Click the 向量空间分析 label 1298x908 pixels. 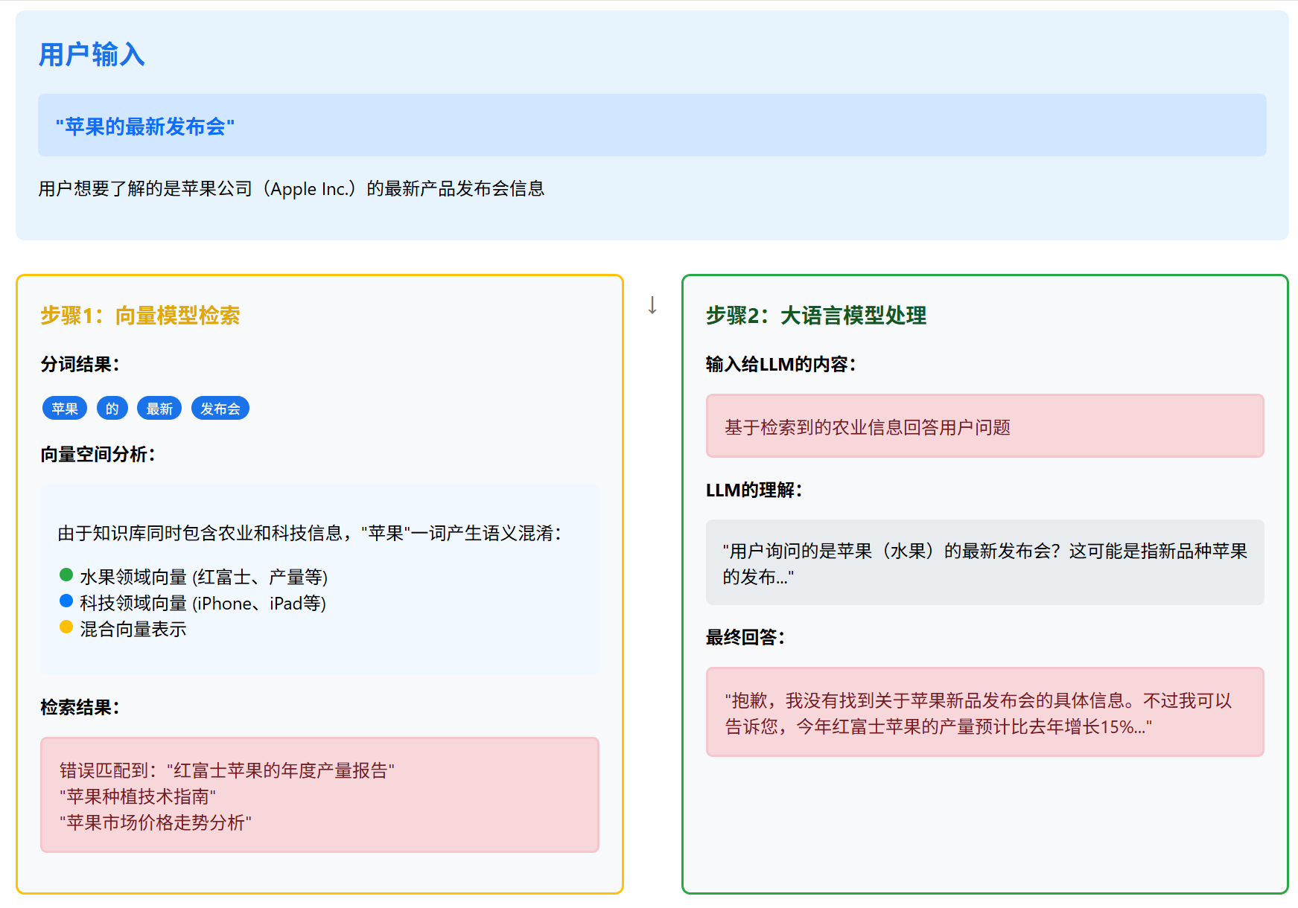click(98, 455)
